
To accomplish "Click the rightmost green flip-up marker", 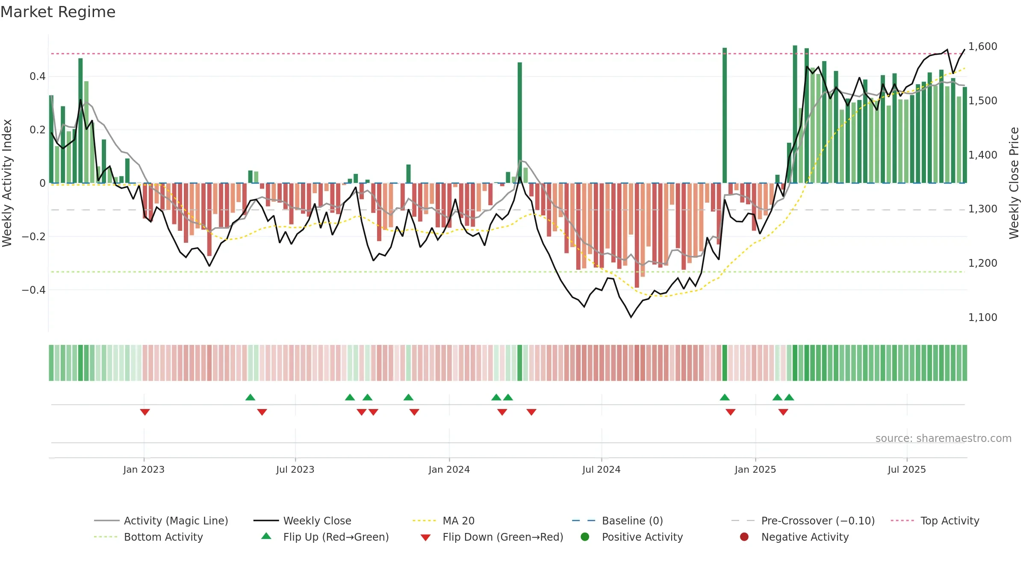I will tap(789, 397).
